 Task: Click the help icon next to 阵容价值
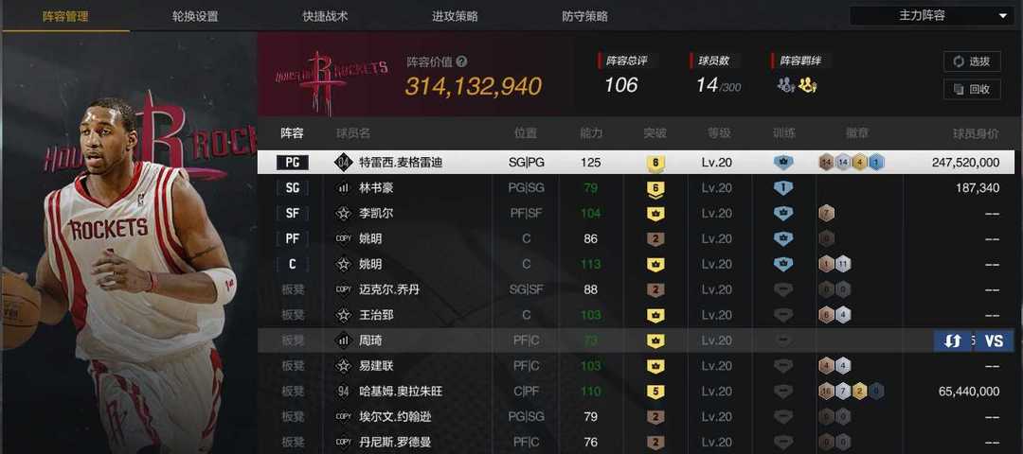click(462, 61)
